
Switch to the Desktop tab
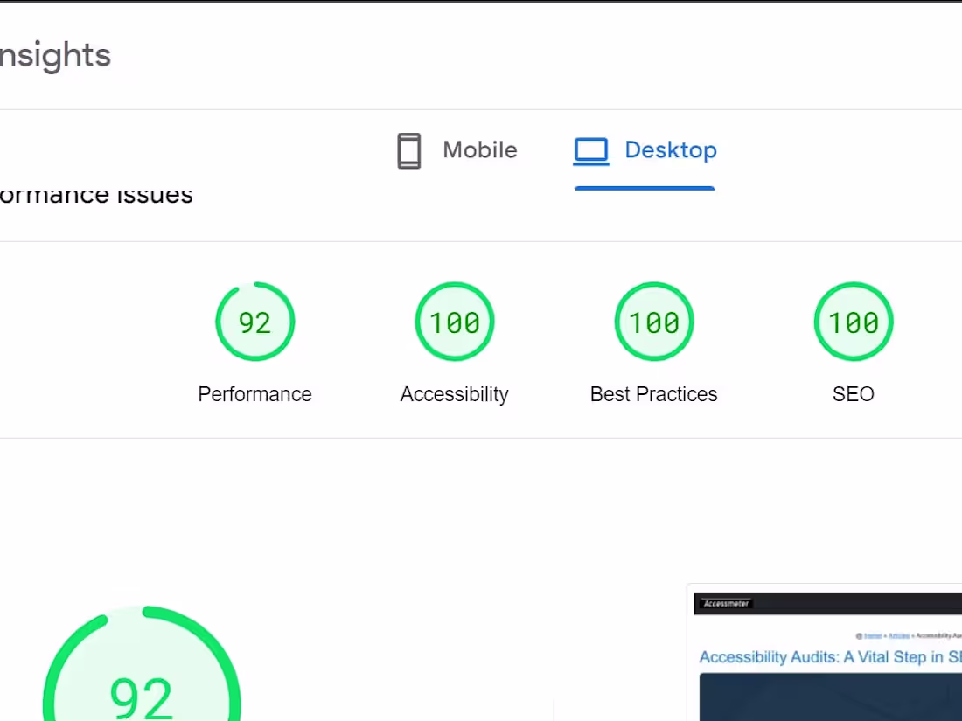[645, 150]
